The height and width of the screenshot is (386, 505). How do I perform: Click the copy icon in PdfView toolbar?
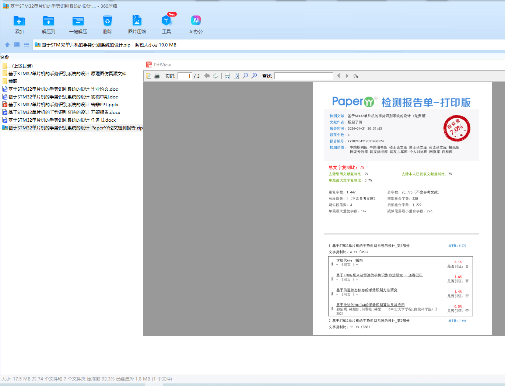[148, 76]
